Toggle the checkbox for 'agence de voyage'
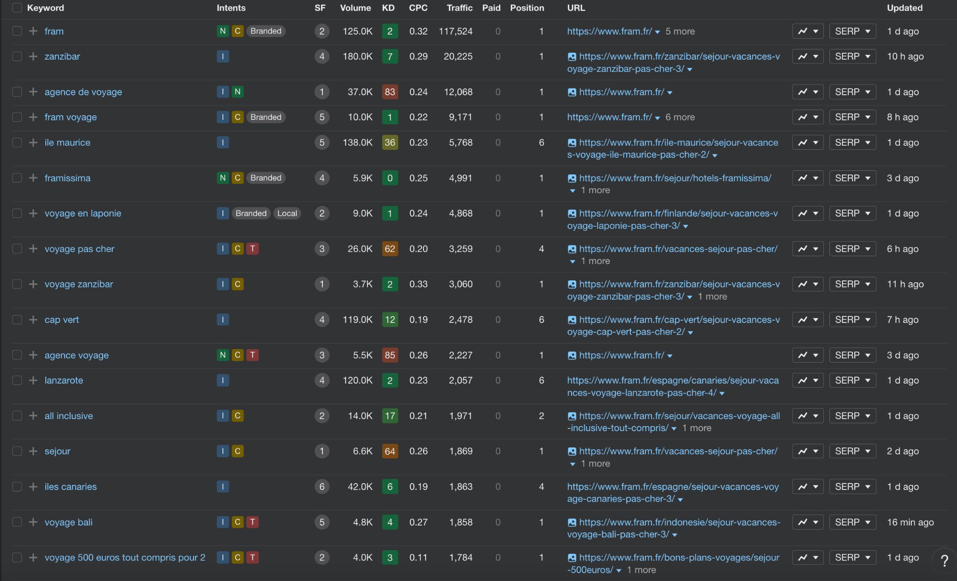Image resolution: width=957 pixels, height=581 pixels. coord(18,91)
